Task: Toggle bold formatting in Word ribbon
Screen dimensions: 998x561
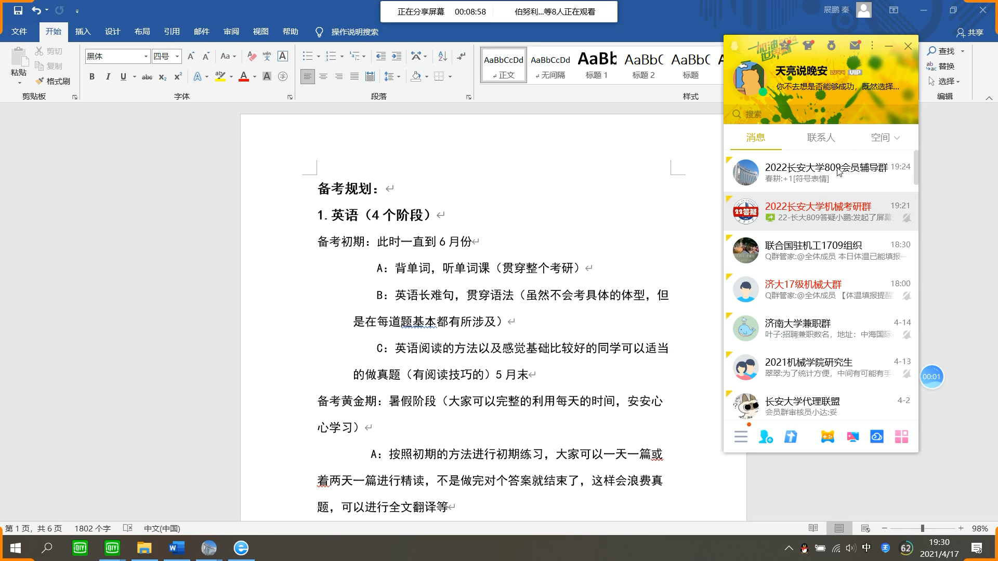Action: [x=92, y=77]
